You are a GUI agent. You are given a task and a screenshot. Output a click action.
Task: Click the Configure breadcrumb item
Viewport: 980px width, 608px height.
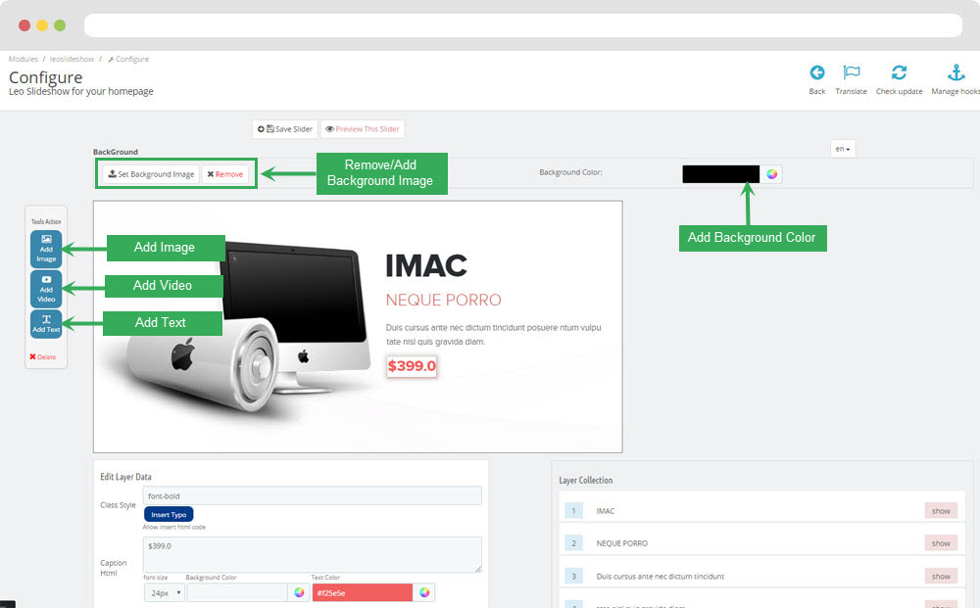tap(128, 60)
